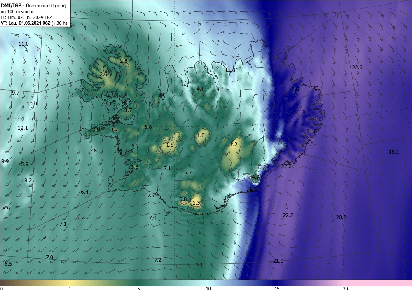Click the map value 7.8
The height and width of the screenshot is (292, 412).
93,150
